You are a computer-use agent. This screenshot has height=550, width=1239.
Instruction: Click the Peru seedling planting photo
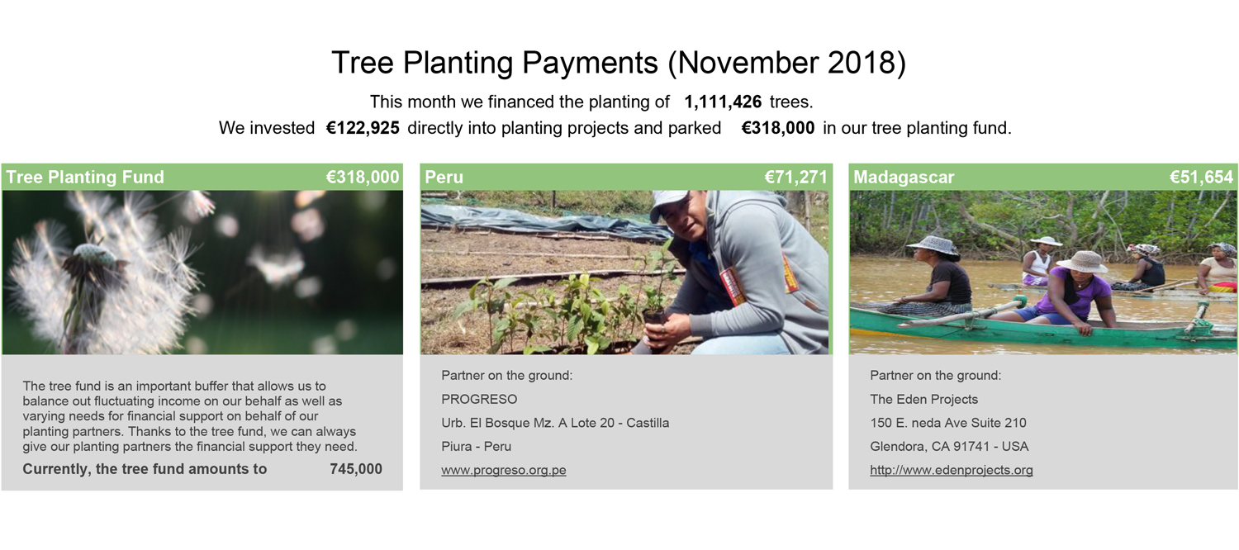point(625,273)
